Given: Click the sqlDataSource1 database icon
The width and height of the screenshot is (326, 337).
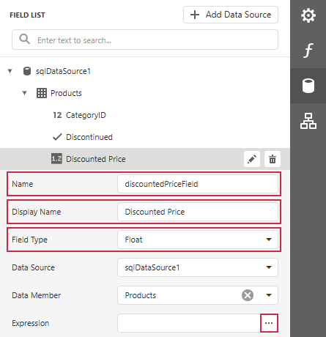Looking at the screenshot, I should pyautogui.click(x=27, y=71).
